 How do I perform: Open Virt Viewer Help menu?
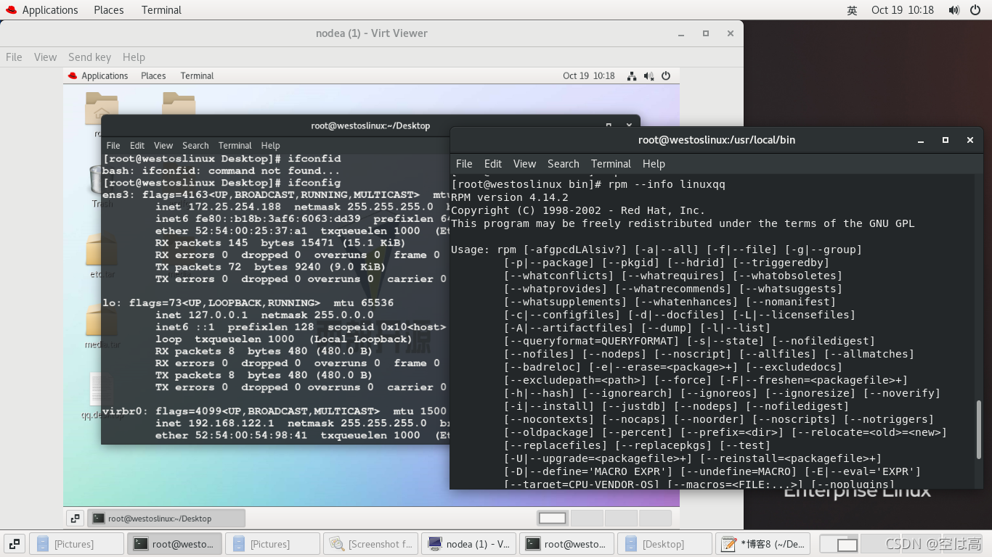(x=134, y=57)
